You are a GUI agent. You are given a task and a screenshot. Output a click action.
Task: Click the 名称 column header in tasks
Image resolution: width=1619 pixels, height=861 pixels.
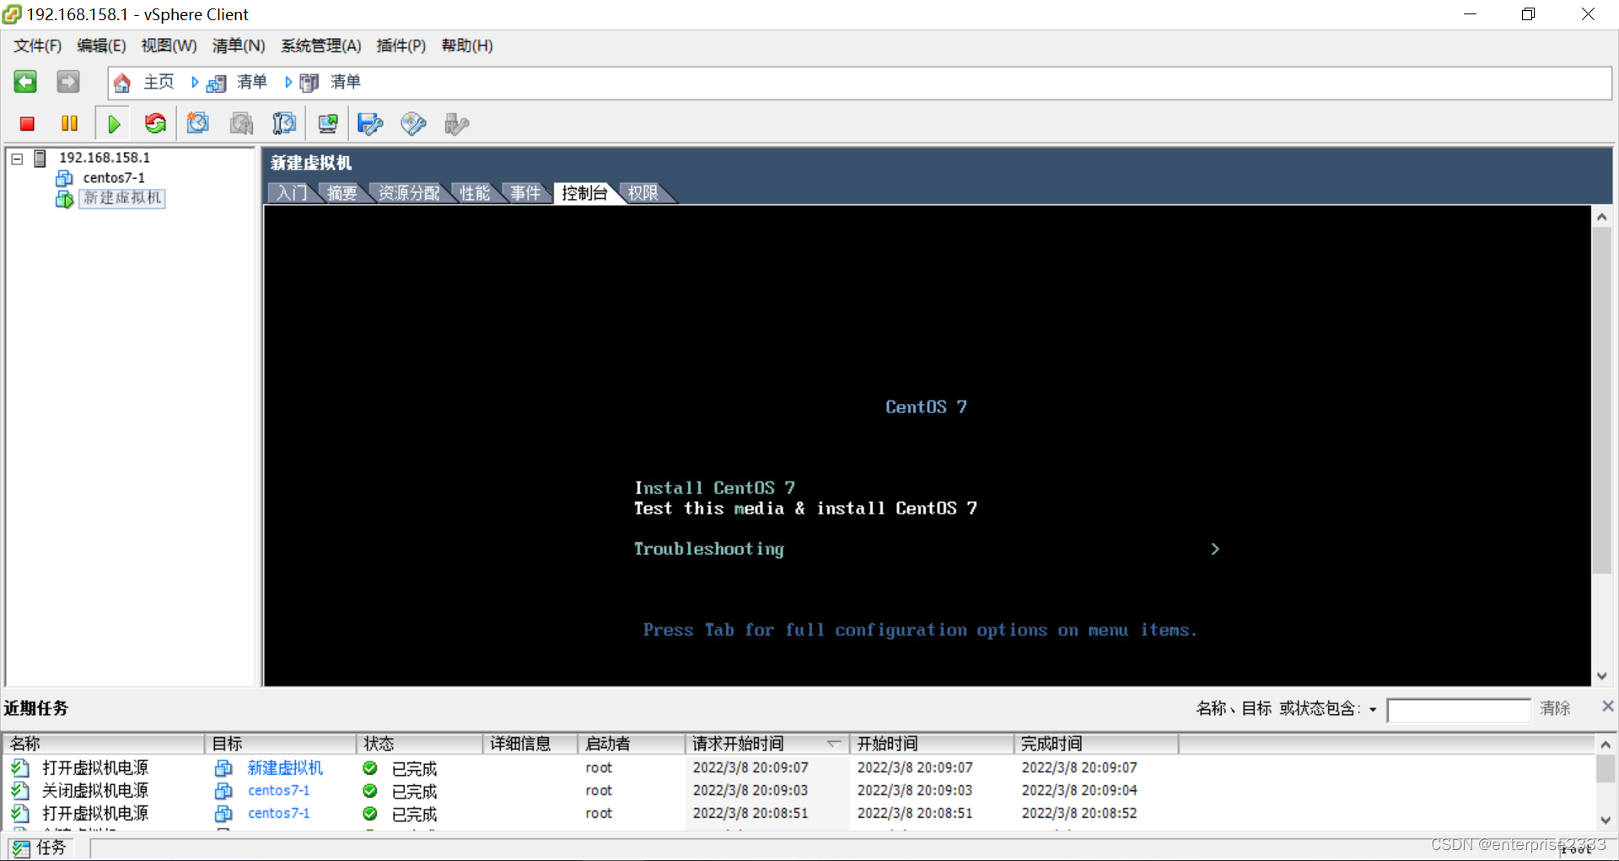(x=105, y=744)
